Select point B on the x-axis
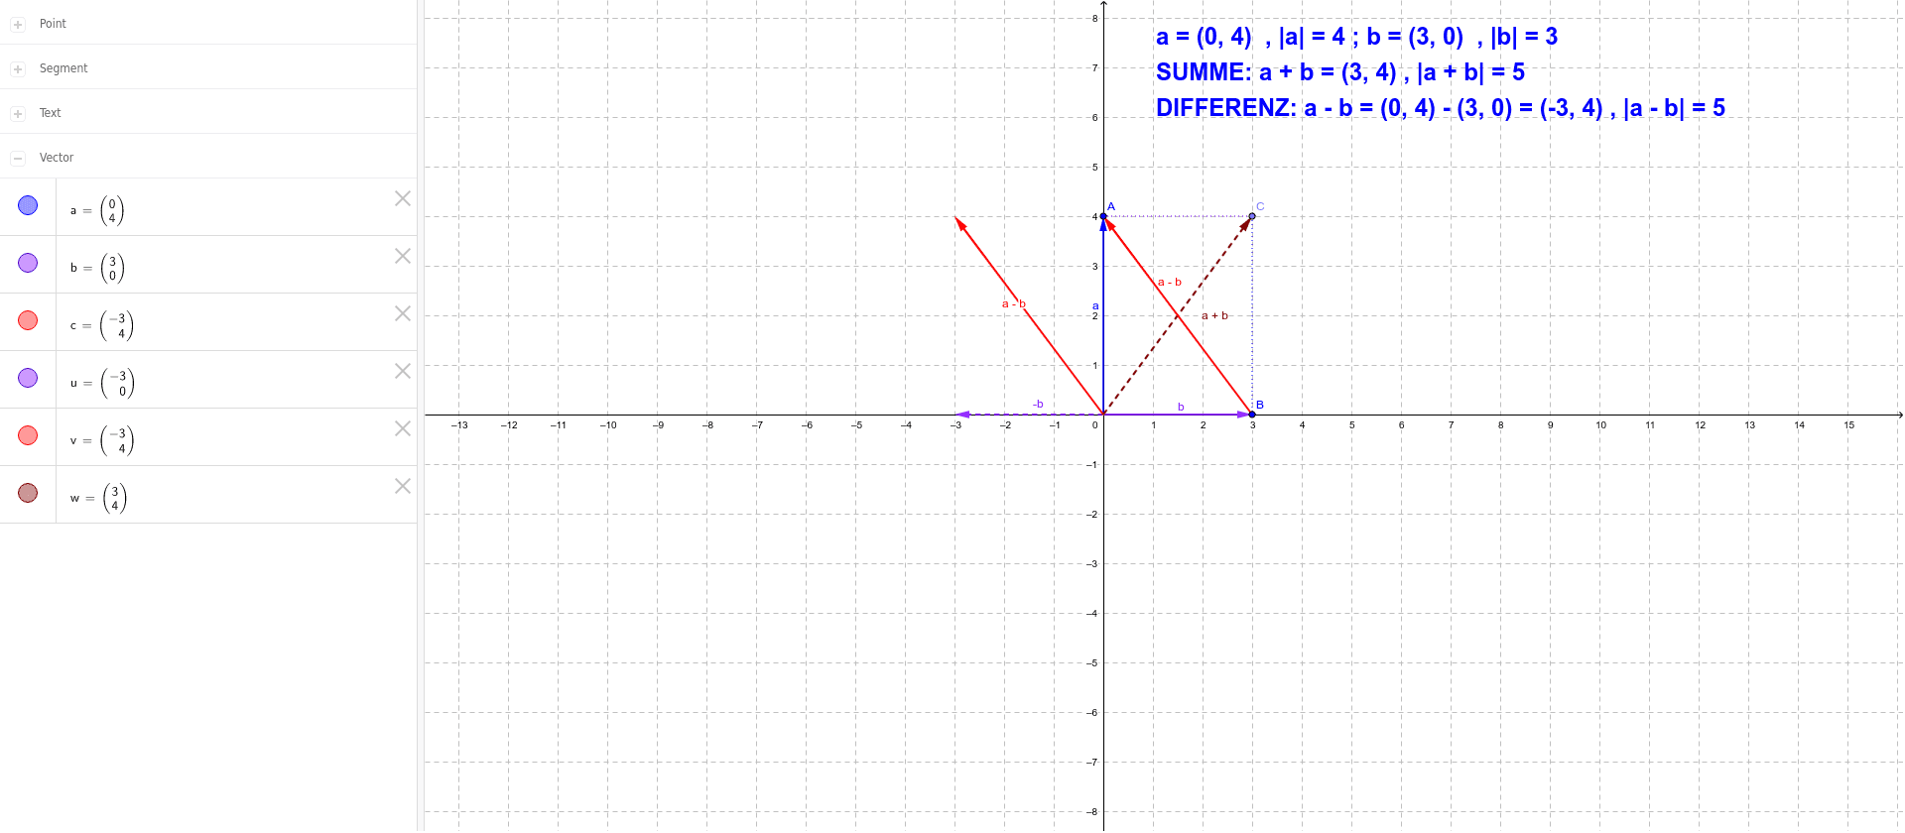The height and width of the screenshot is (833, 1905). coord(1252,415)
